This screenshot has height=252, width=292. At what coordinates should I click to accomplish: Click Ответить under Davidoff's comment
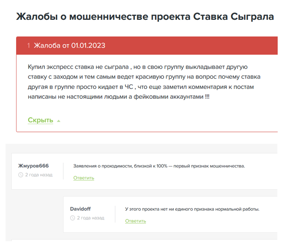(135, 221)
